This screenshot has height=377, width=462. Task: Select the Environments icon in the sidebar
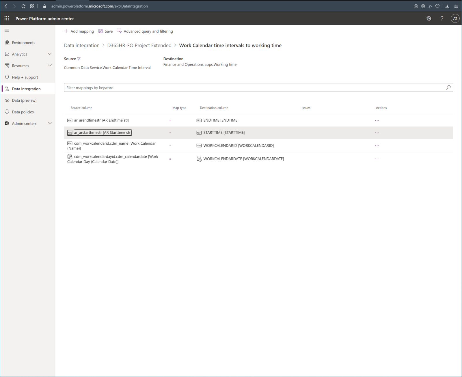(x=7, y=42)
